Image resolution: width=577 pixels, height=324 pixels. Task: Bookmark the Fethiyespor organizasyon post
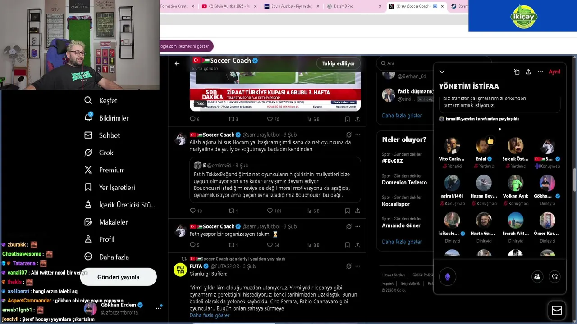(x=347, y=245)
